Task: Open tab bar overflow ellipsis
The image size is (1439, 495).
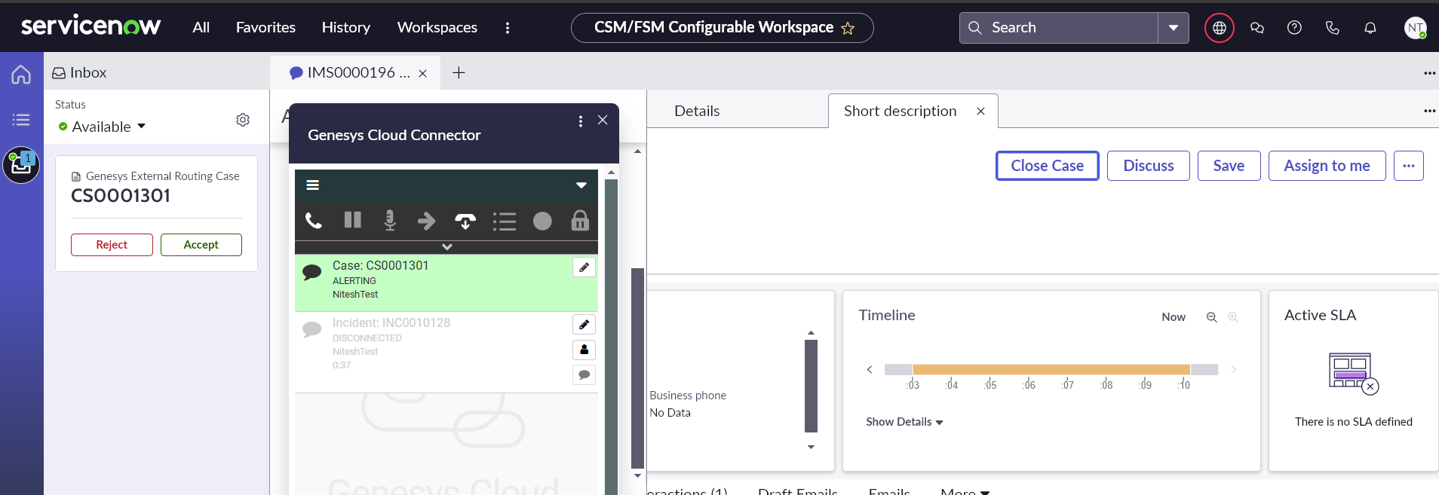Action: [1429, 73]
